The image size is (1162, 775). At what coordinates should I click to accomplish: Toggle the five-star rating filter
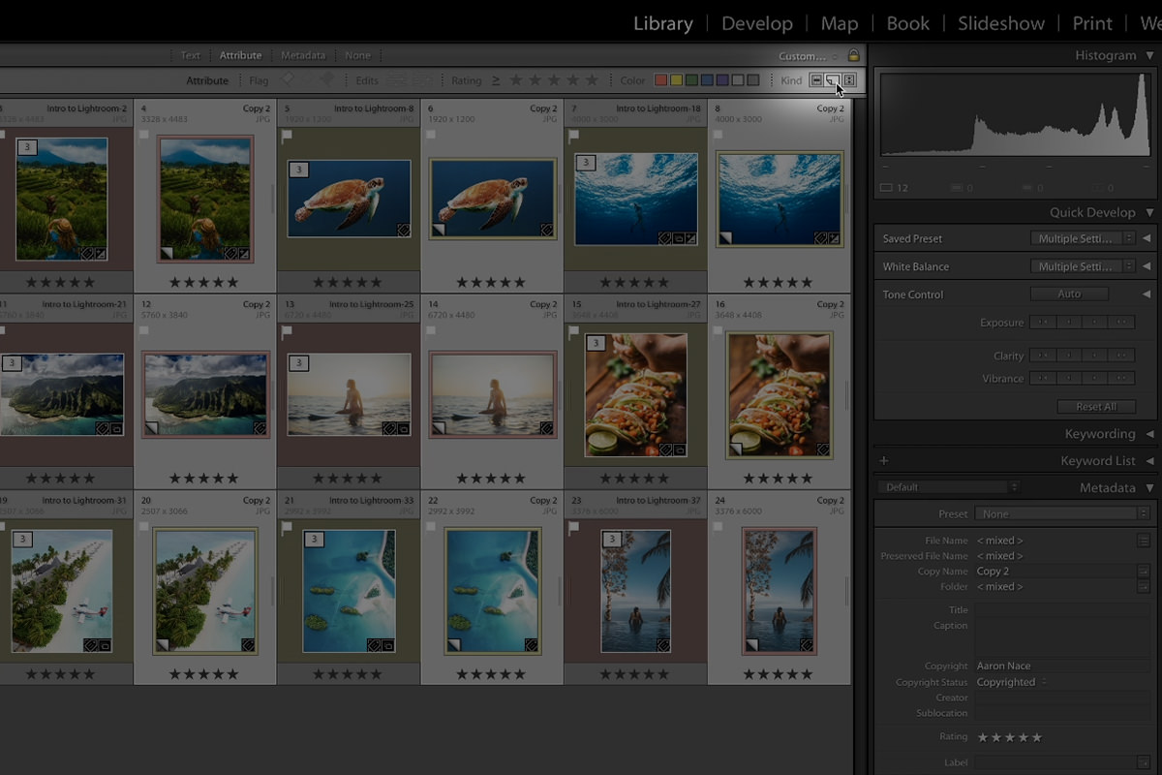[590, 80]
